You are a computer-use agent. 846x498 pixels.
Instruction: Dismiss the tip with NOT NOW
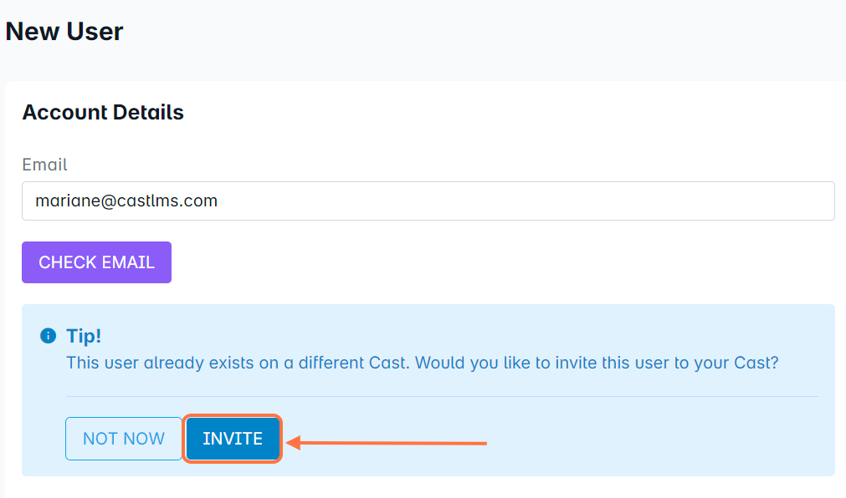[124, 439]
